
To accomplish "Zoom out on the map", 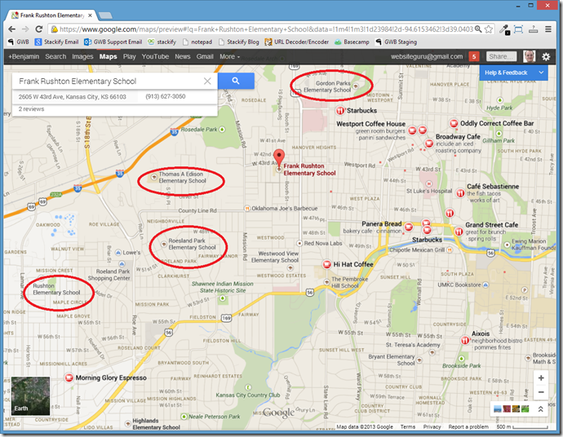I will pos(541,392).
